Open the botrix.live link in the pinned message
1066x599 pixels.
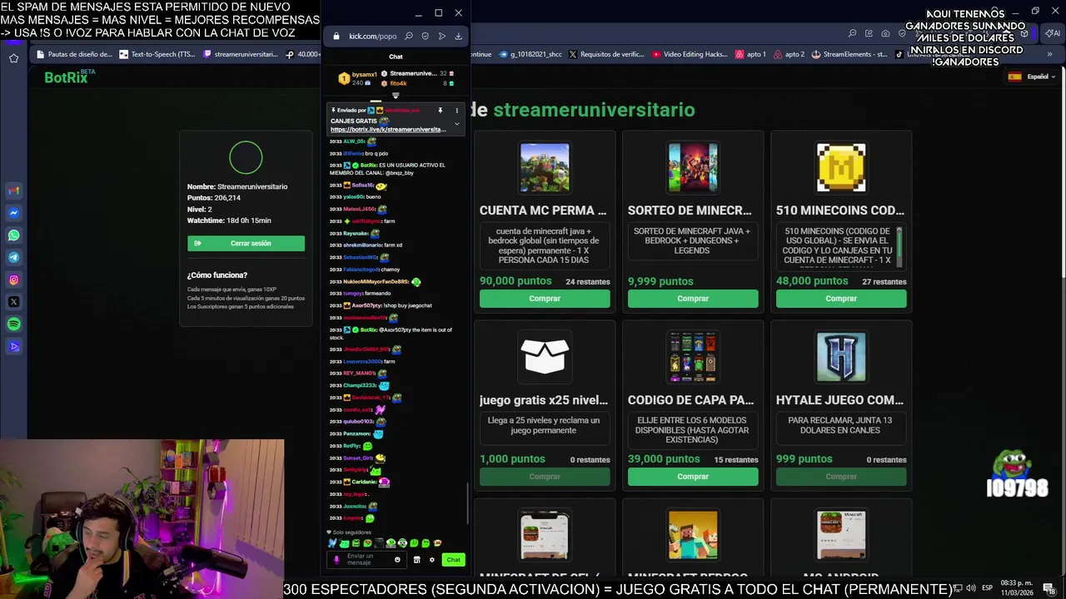[388, 130]
